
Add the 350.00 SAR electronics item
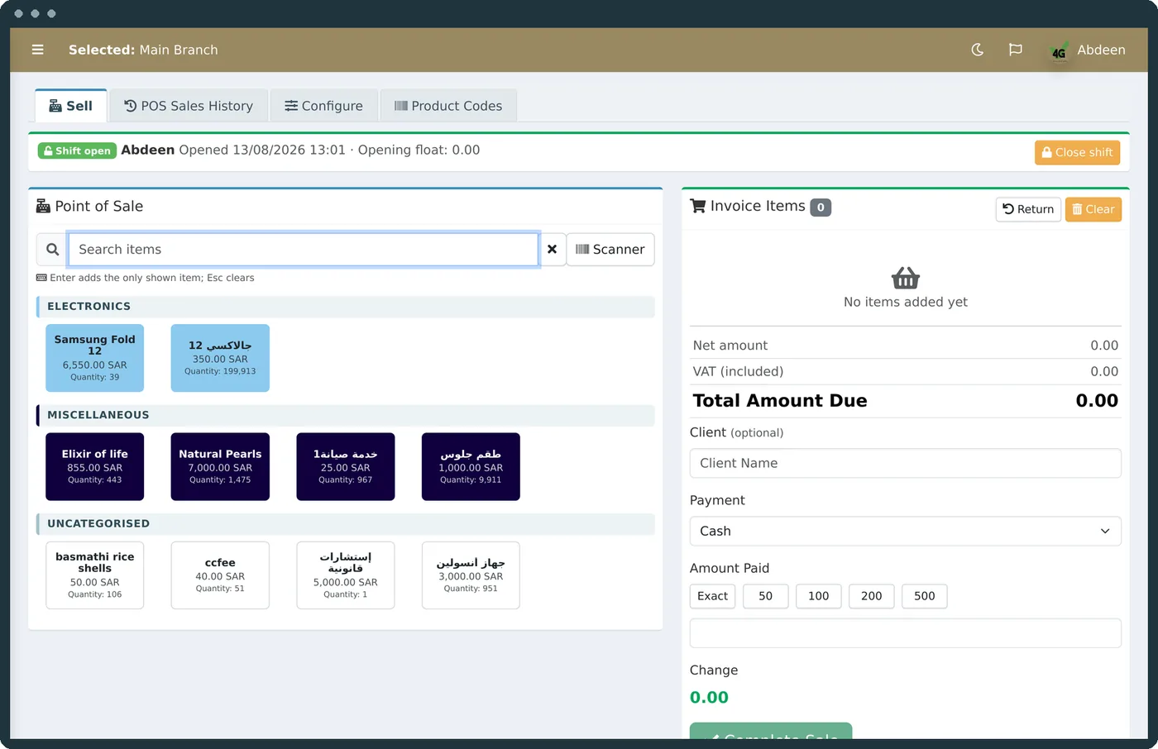point(220,358)
